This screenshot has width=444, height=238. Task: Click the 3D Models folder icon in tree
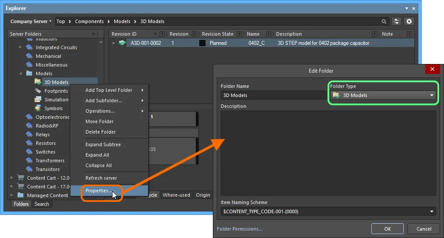[38, 82]
